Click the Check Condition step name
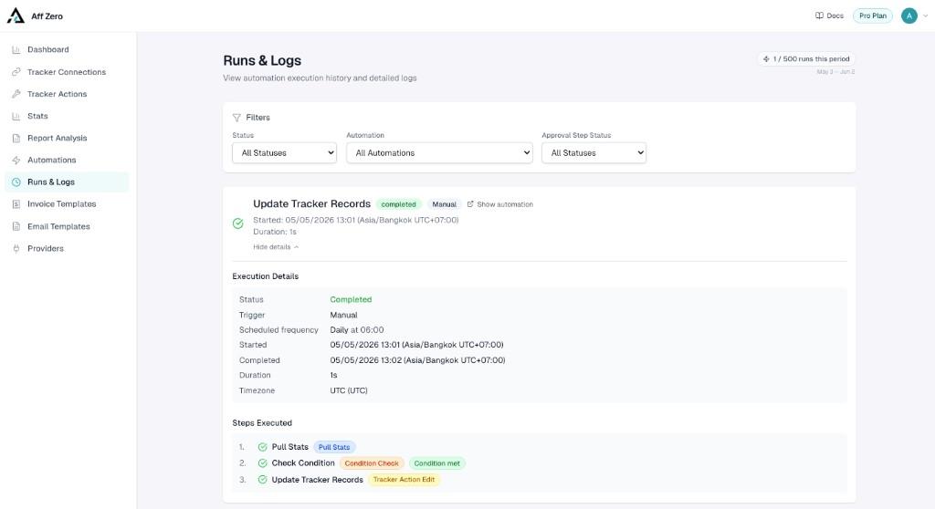 point(303,463)
